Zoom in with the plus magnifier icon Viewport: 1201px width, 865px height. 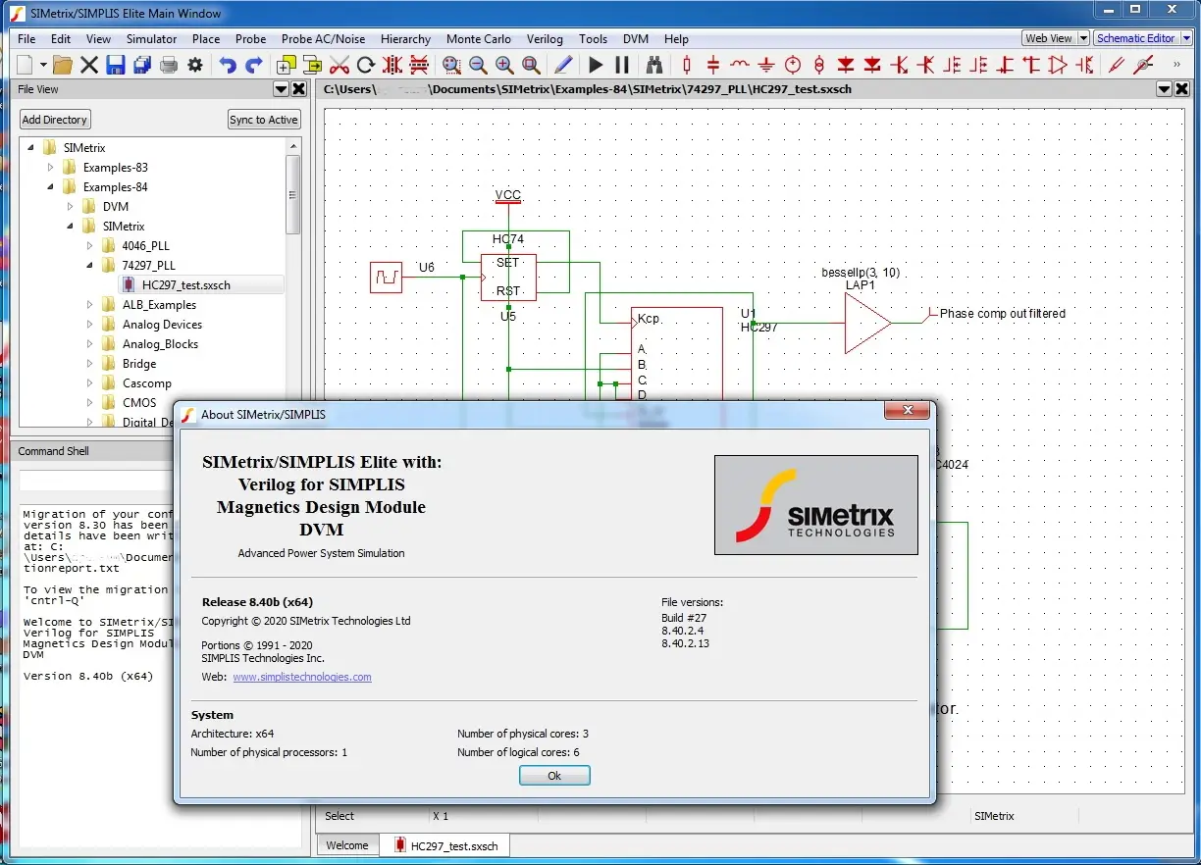504,65
